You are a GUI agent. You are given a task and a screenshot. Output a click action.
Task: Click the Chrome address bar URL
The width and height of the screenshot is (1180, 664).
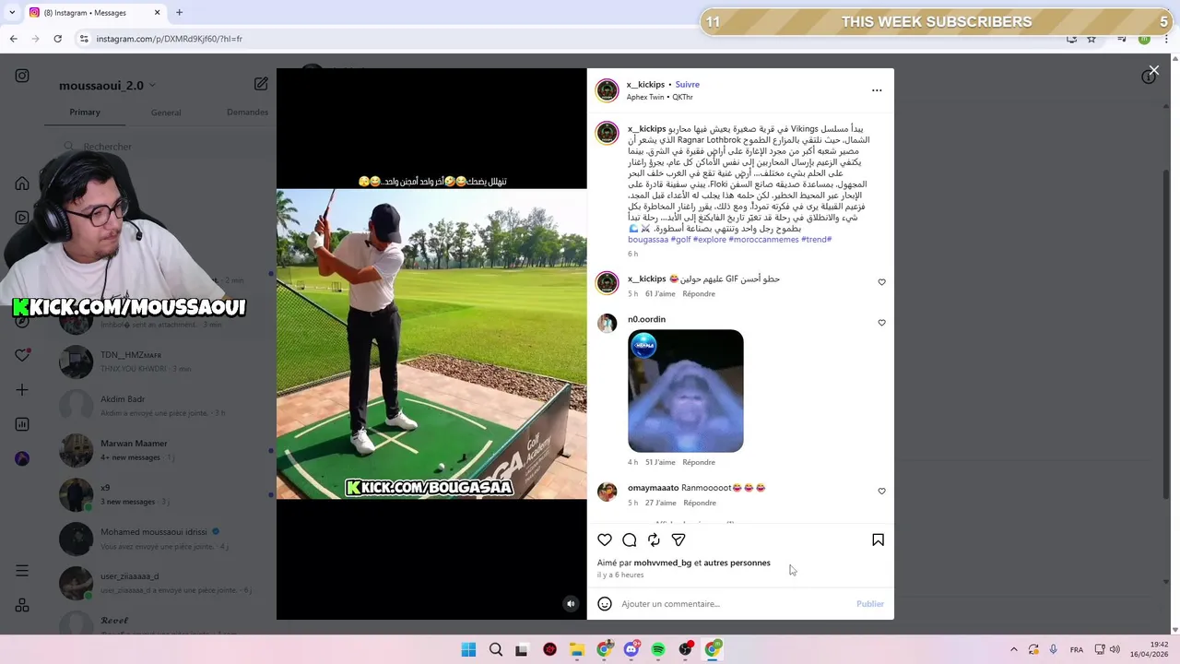pos(170,39)
